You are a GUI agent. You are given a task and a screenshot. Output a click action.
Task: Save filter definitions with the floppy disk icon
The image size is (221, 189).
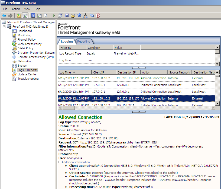67,15
